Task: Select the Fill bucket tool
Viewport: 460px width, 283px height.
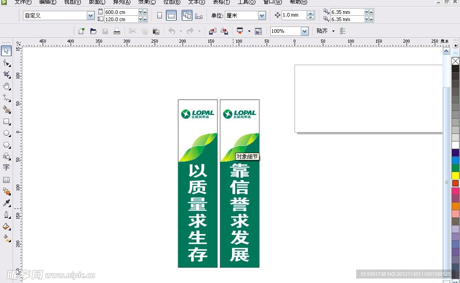Action: click(6, 226)
